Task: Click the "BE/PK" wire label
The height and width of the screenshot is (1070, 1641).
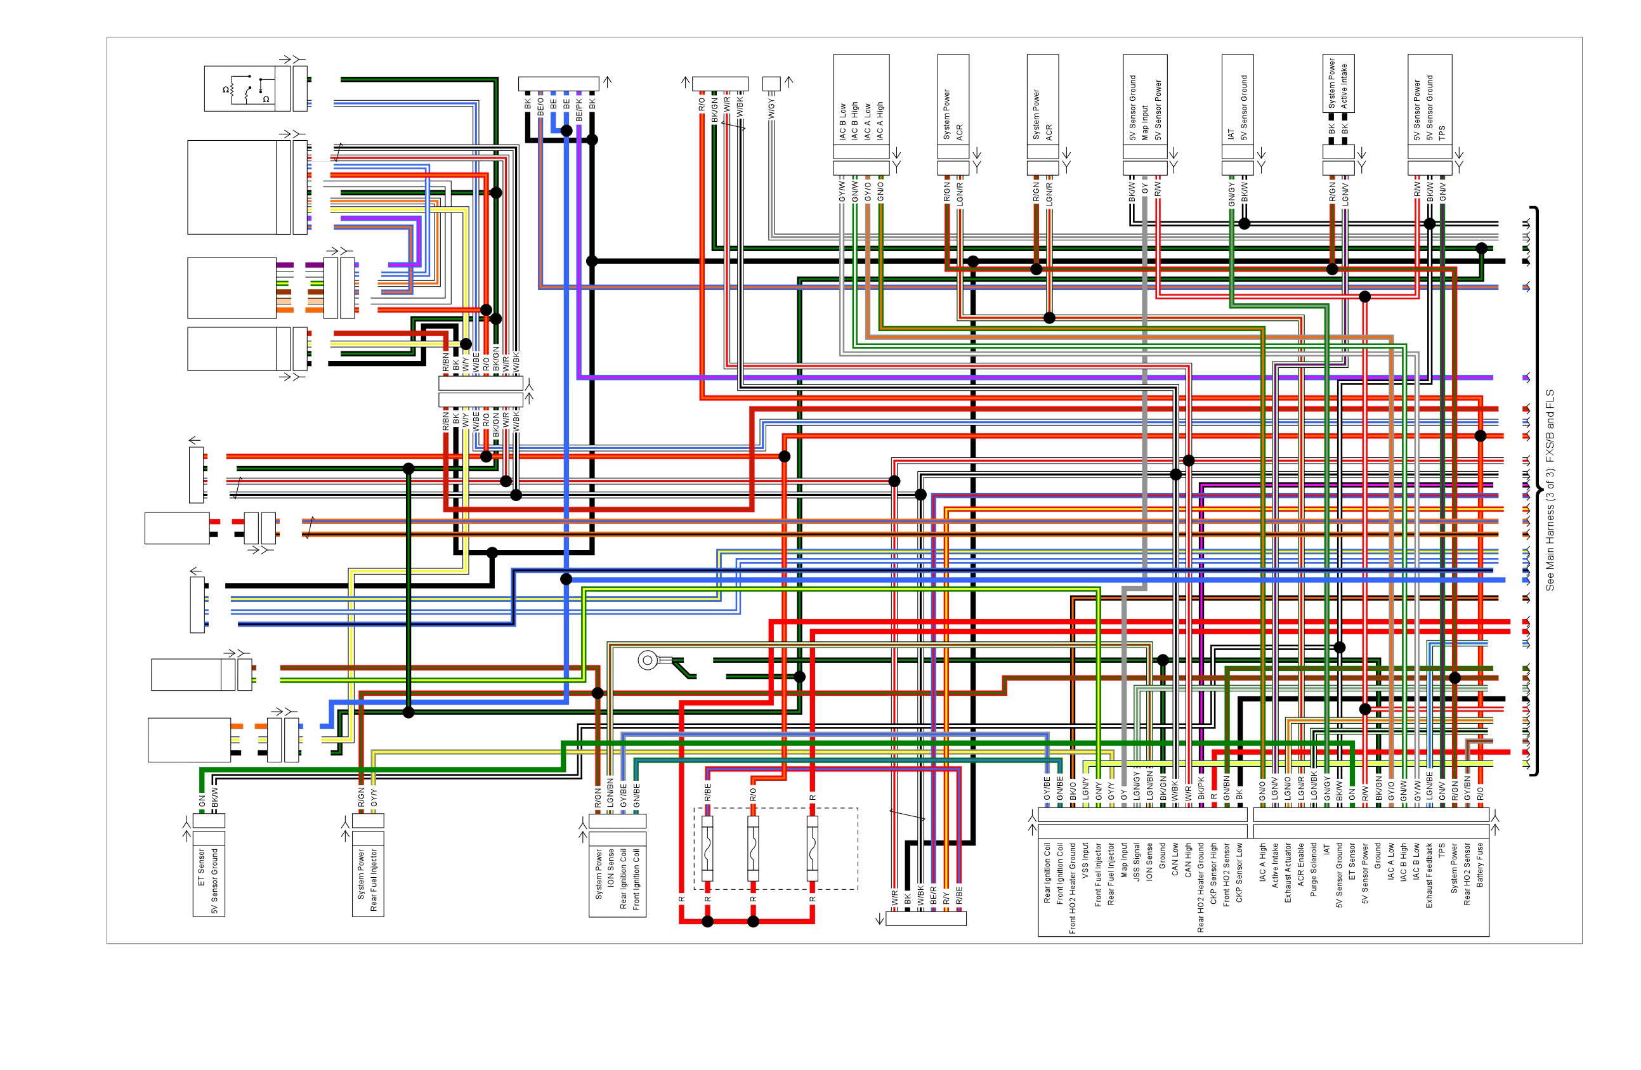Action: pyautogui.click(x=579, y=110)
